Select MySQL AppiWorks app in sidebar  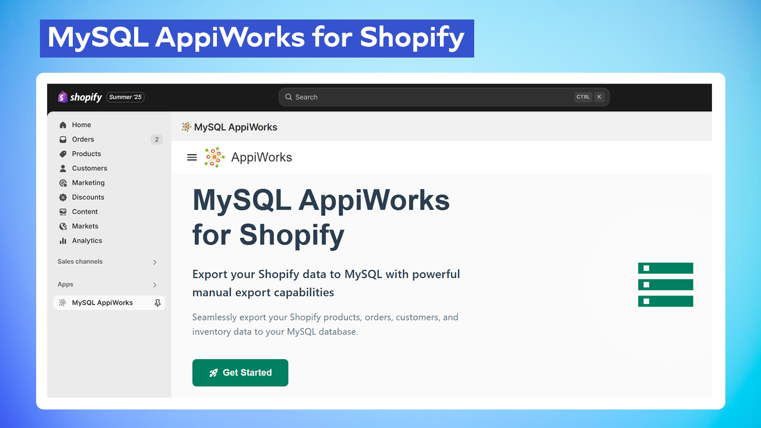[x=109, y=303]
